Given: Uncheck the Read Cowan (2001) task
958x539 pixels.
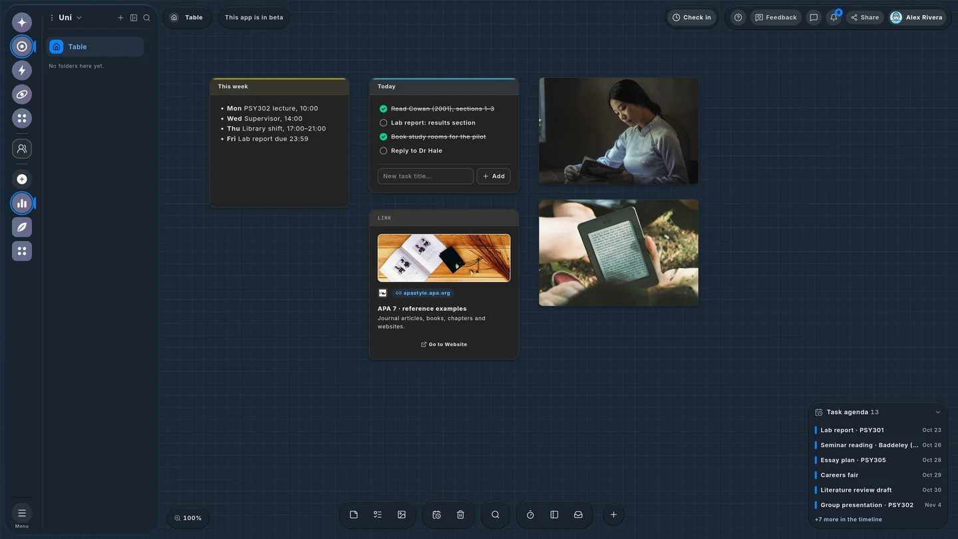Looking at the screenshot, I should click(x=383, y=109).
